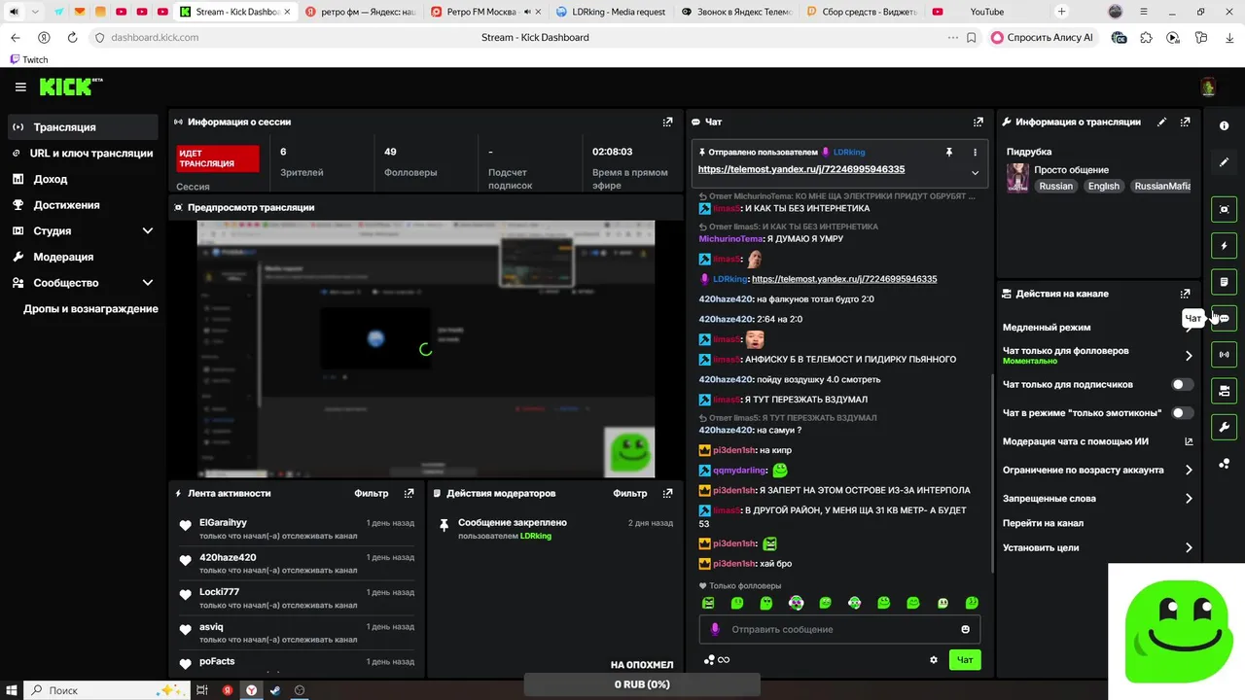1245x700 pixels.
Task: Click the Отправить сообщение input field
Action: click(840, 629)
